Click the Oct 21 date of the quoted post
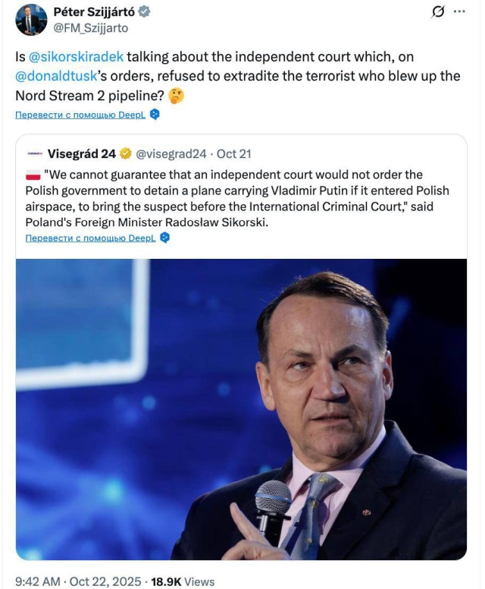Viewport: 485px width, 589px height. [x=233, y=154]
